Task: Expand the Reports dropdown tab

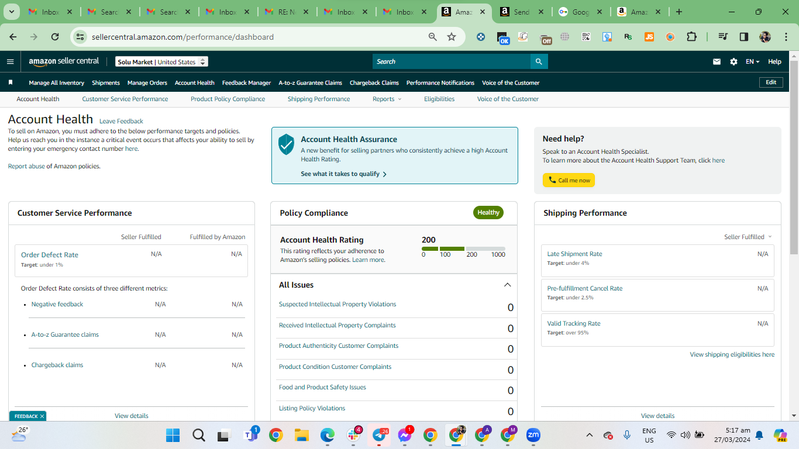Action: coord(387,99)
